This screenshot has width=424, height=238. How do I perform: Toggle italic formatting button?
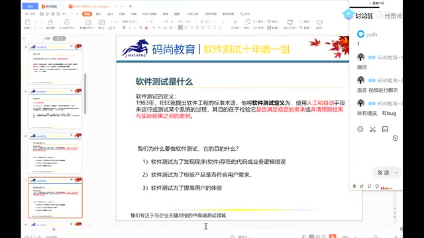(x=130, y=28)
